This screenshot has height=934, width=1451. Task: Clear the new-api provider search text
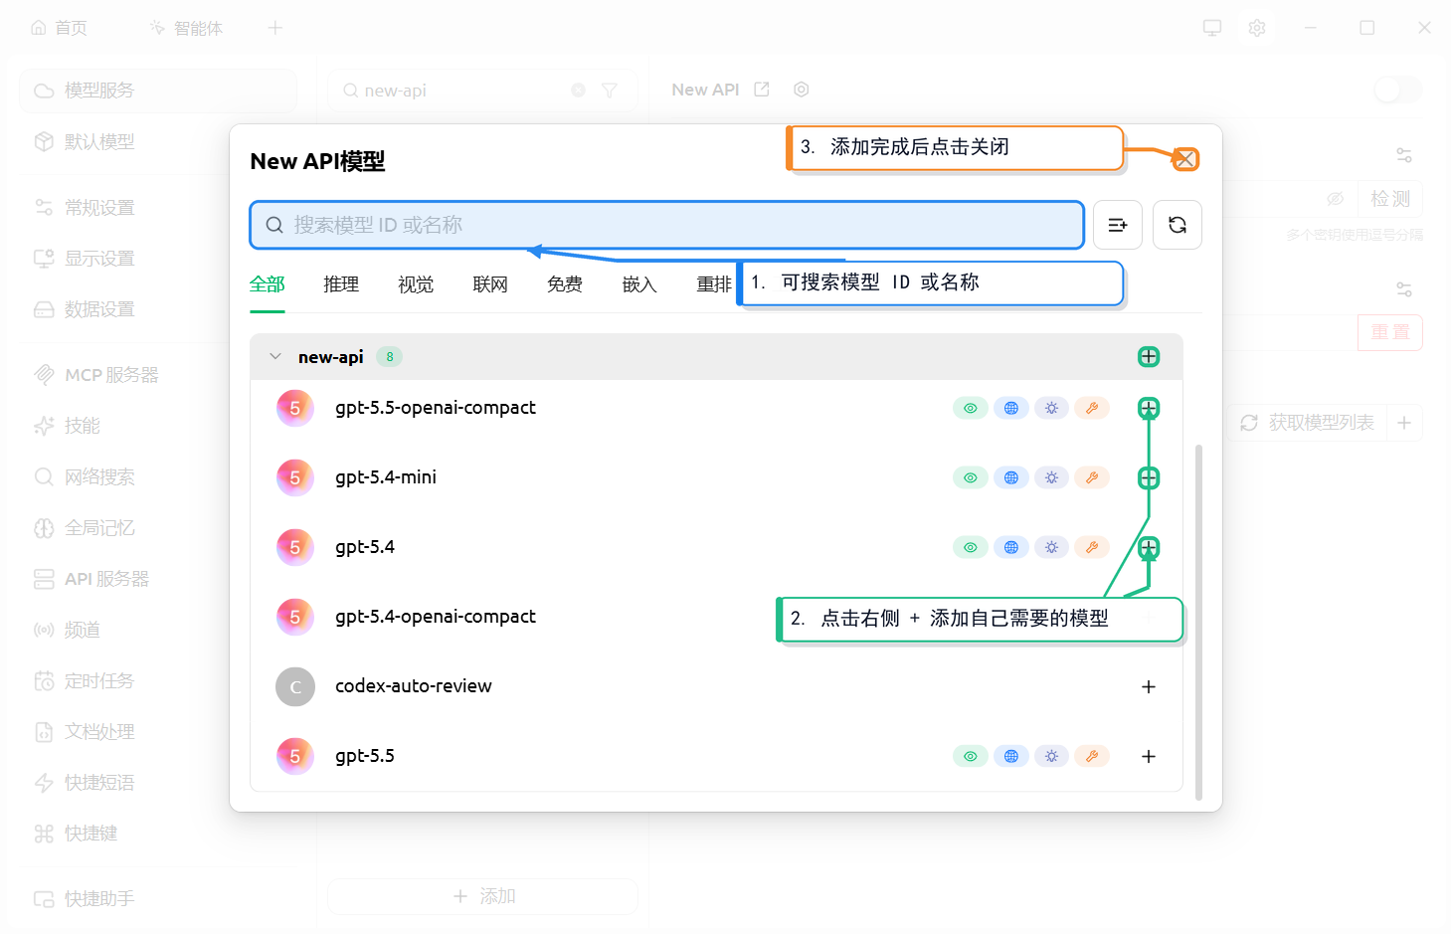click(x=579, y=91)
